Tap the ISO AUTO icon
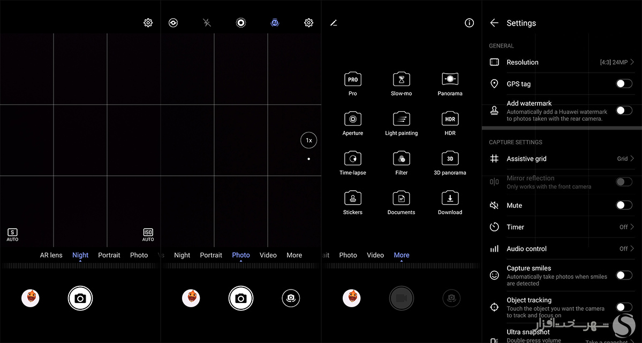 [148, 234]
